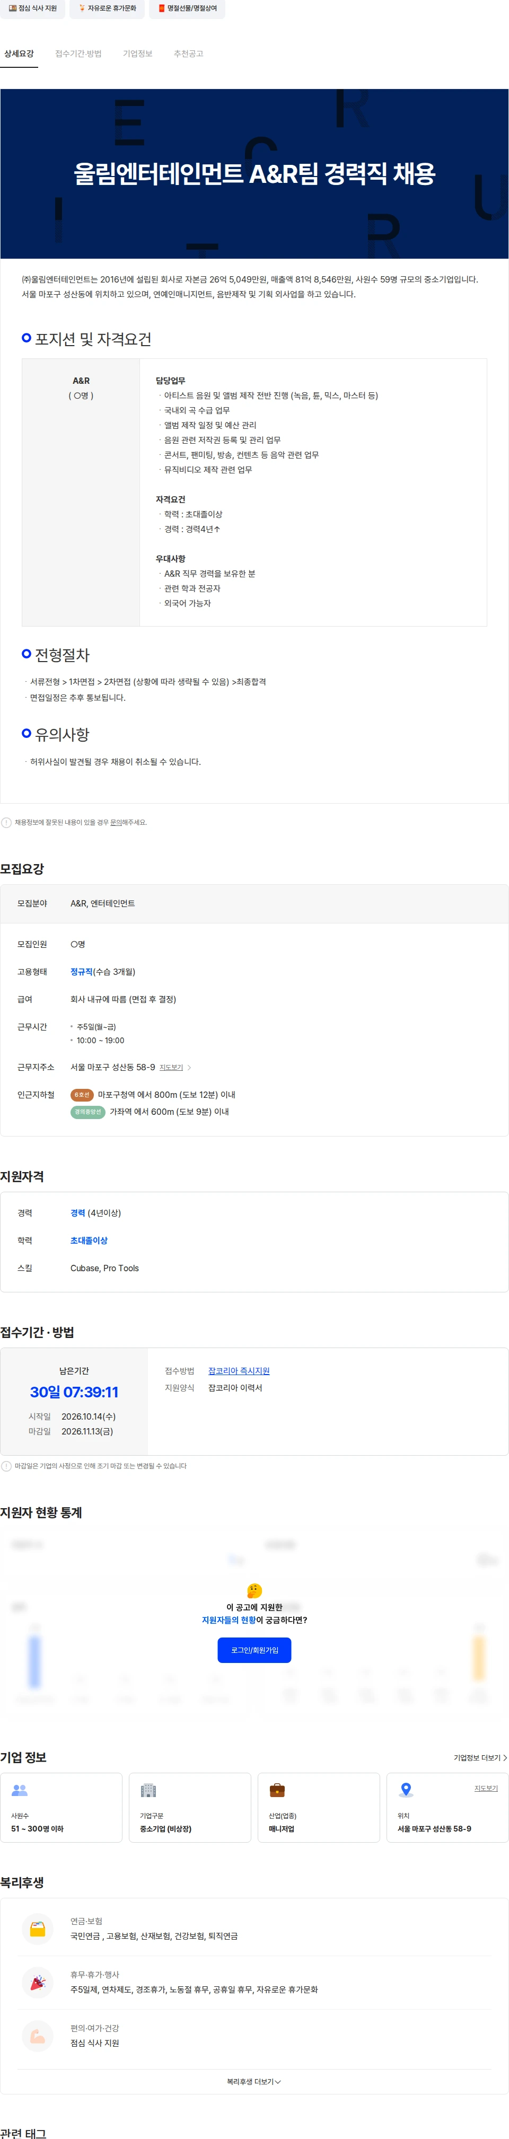Click 잡코리아 즉시지원 link
The image size is (509, 2139).
pos(238,1371)
